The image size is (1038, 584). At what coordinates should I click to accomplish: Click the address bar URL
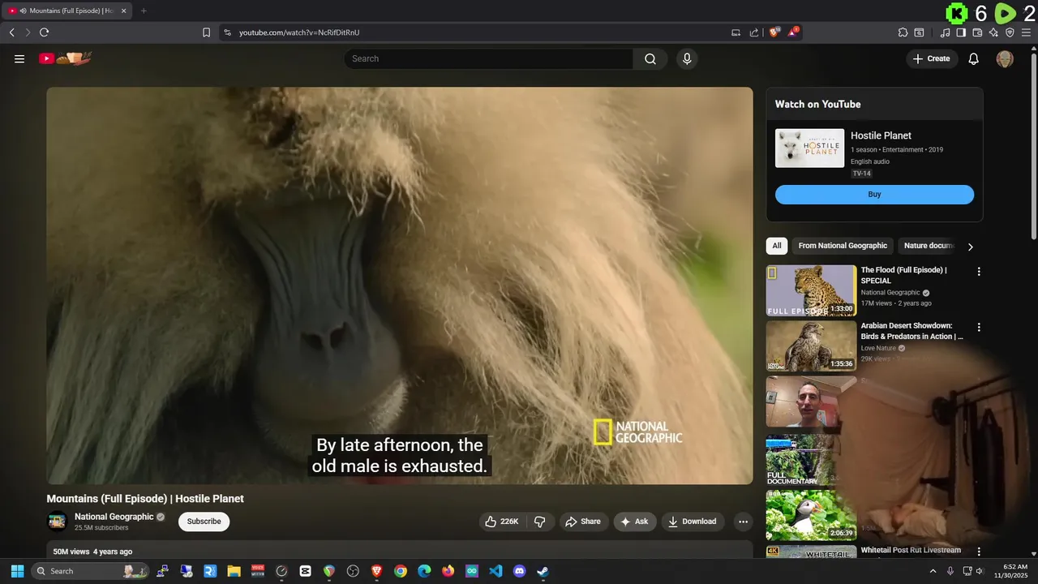[299, 32]
